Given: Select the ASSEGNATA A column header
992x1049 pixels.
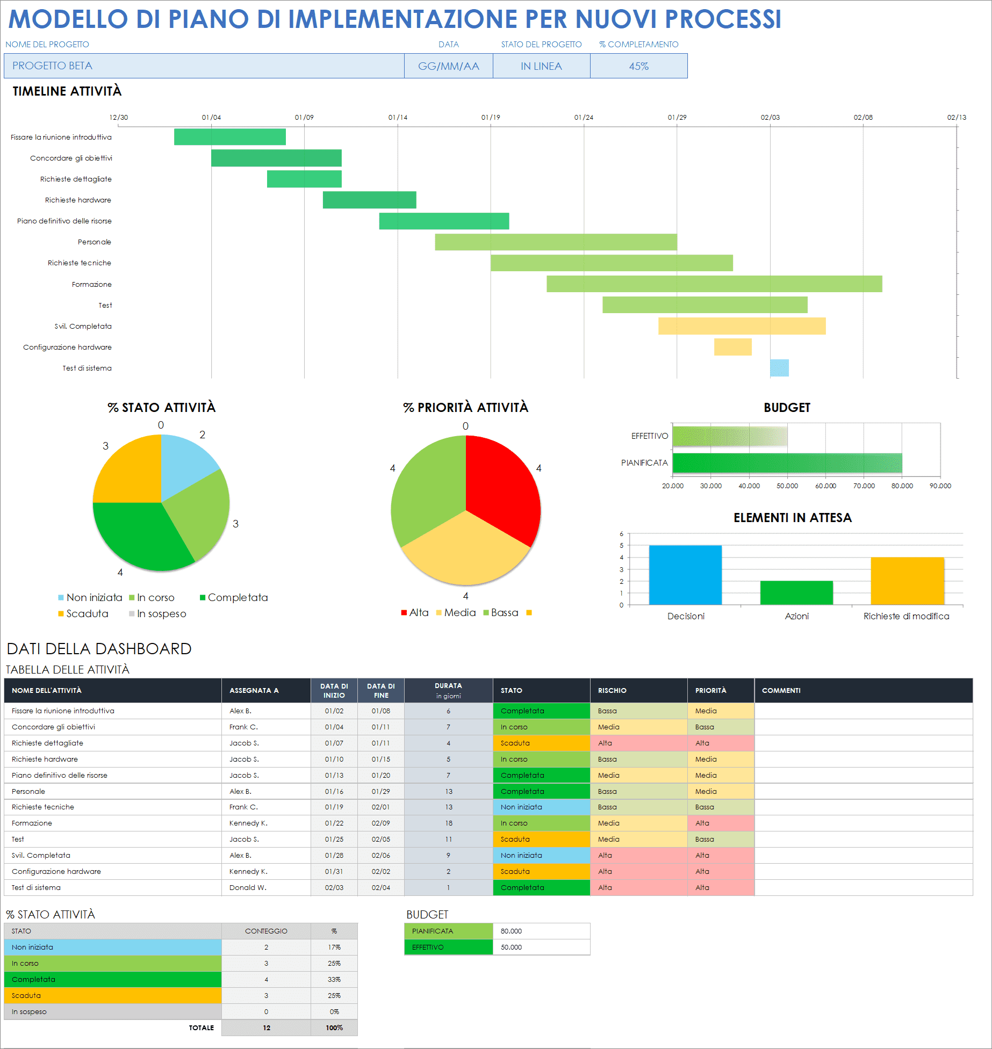Looking at the screenshot, I should click(265, 691).
